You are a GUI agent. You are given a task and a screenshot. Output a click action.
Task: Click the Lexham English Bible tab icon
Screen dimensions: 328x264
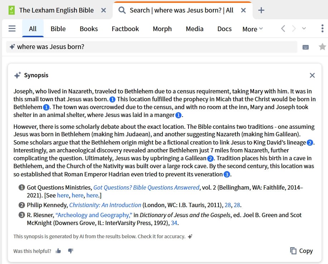coord(11,10)
